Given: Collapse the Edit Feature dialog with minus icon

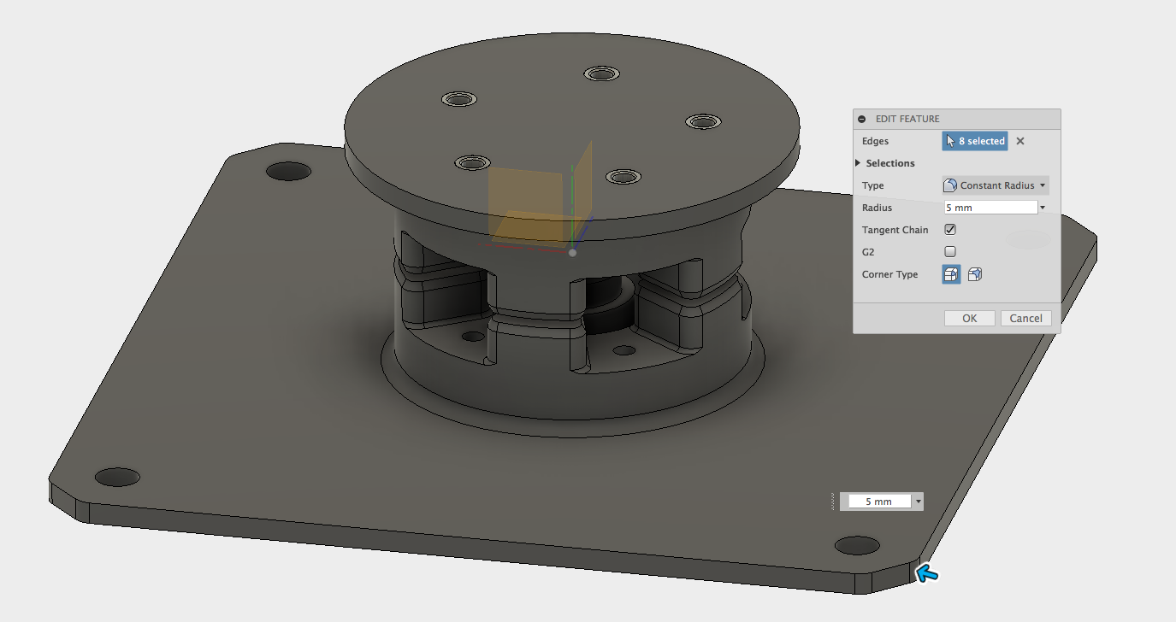Looking at the screenshot, I should pyautogui.click(x=862, y=120).
